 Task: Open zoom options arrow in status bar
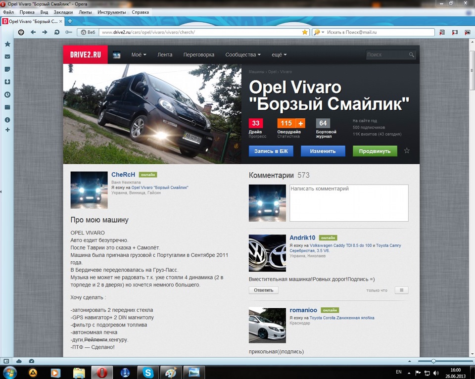410,361
